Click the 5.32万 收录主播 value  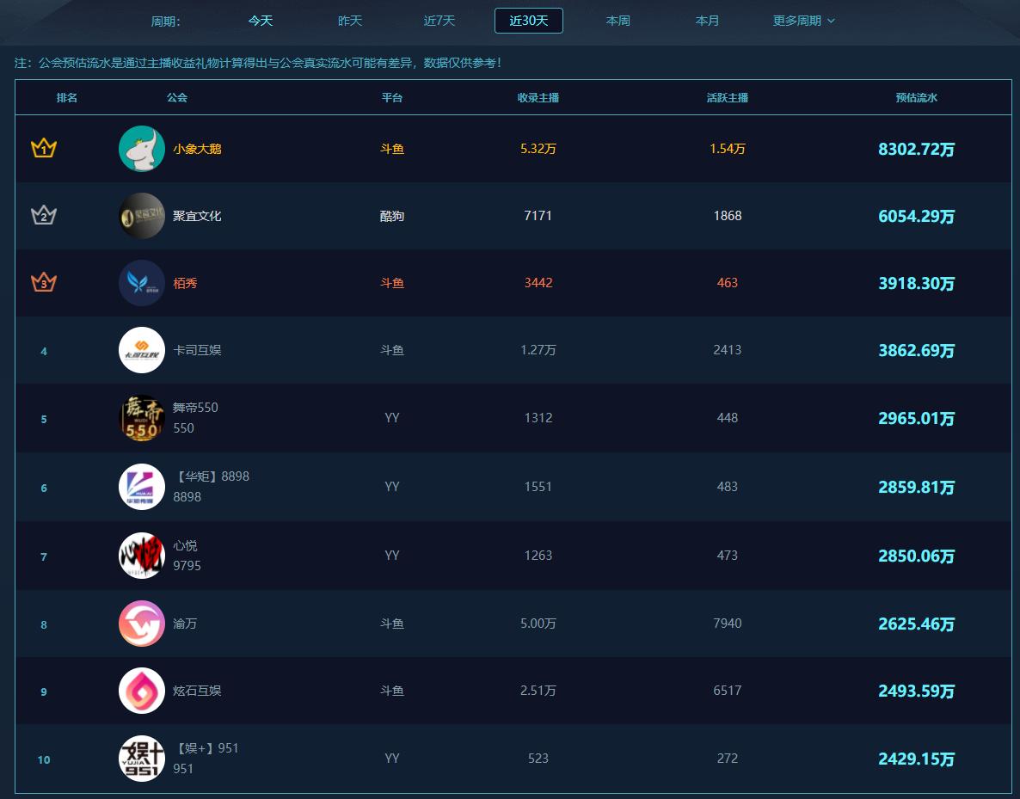click(x=538, y=149)
